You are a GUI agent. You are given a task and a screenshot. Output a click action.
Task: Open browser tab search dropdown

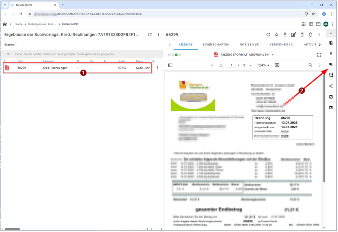[x=5, y=5]
